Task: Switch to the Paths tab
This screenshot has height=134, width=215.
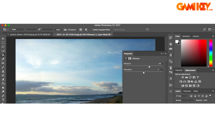Action: (x=196, y=91)
